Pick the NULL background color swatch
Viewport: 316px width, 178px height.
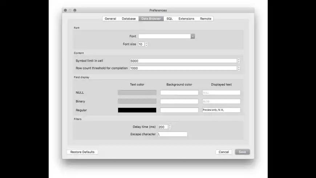click(x=179, y=93)
